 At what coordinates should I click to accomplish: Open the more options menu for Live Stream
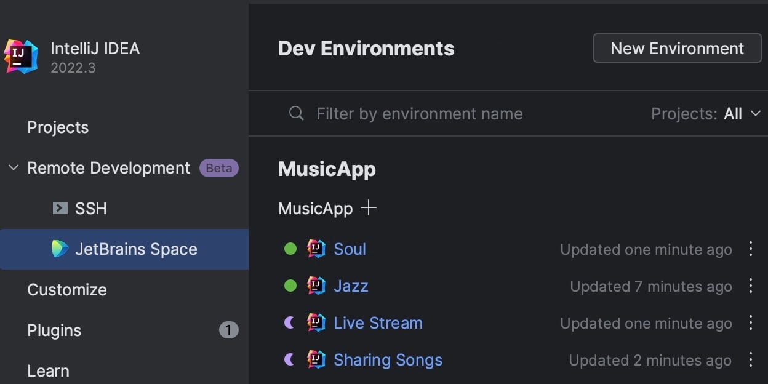[x=750, y=322]
